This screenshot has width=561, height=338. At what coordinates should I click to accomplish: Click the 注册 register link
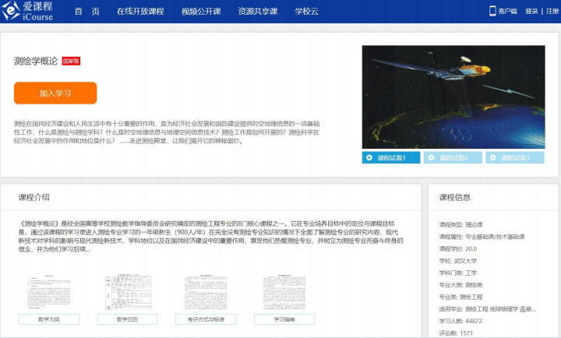click(x=551, y=12)
